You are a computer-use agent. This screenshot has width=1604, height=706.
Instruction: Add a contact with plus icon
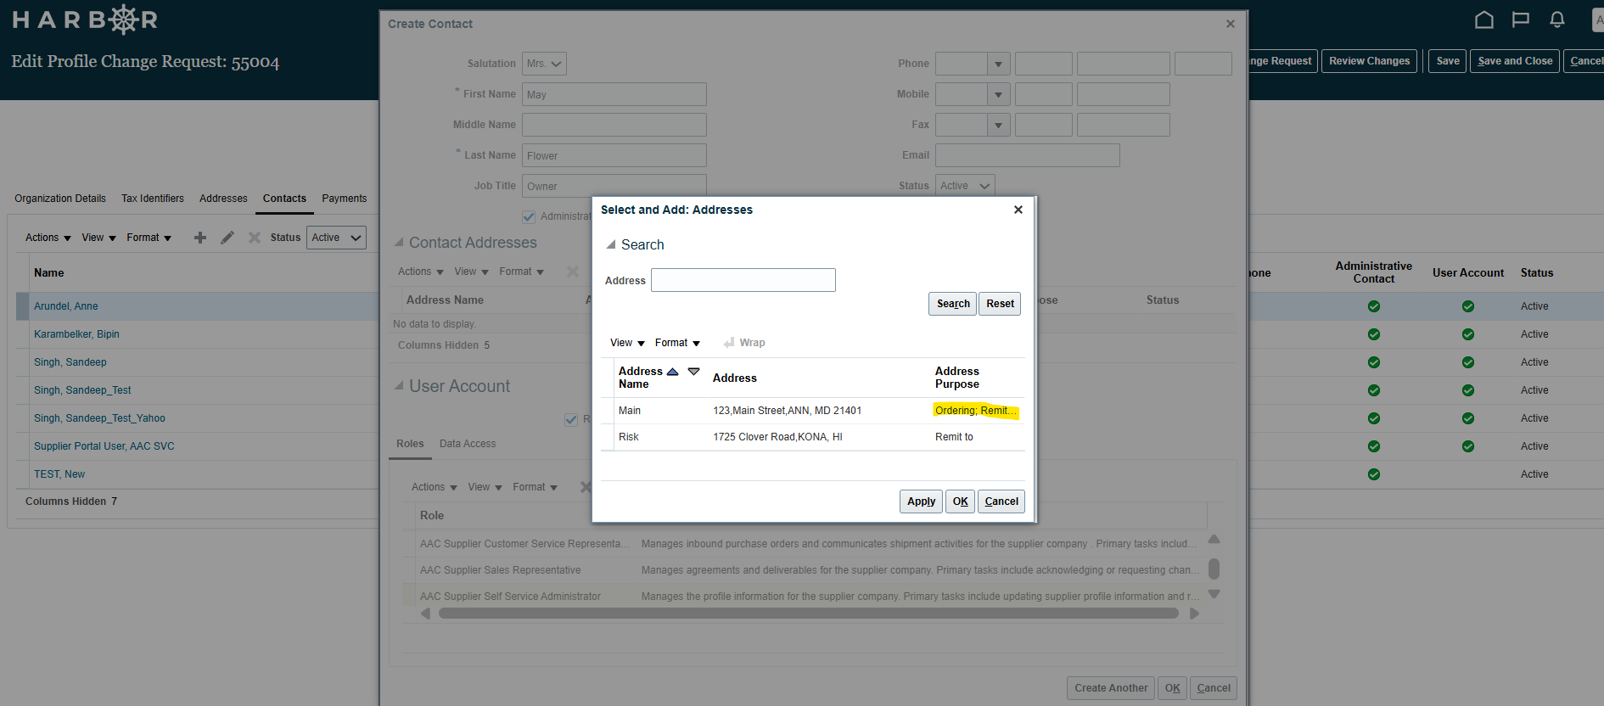point(200,238)
